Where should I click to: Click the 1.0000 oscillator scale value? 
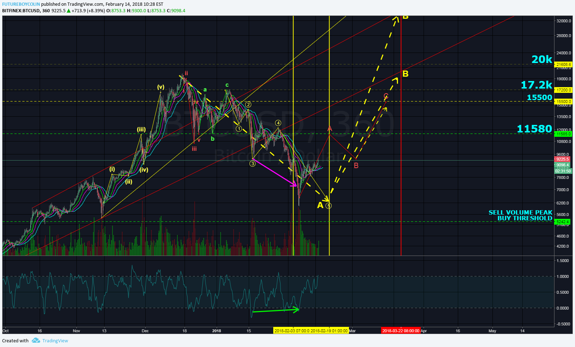point(563,276)
